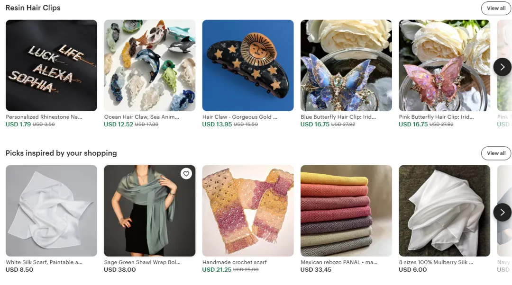Image resolution: width=512 pixels, height=285 pixels.
Task: Click the Resin Hair Clips section heading
Action: (x=33, y=8)
